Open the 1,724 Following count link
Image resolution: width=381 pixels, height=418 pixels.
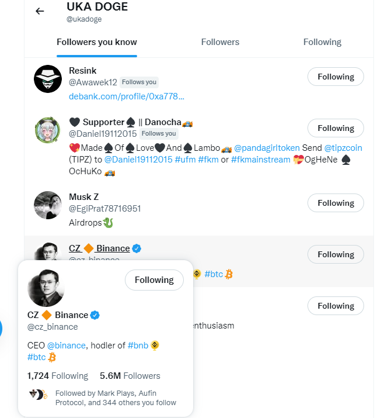coord(58,376)
